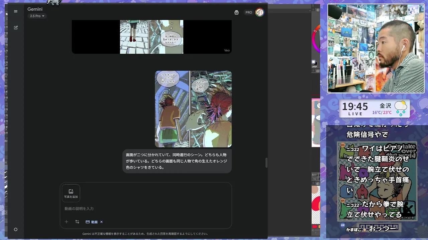
Task: Click the Veo label on the video
Action: pos(227,50)
